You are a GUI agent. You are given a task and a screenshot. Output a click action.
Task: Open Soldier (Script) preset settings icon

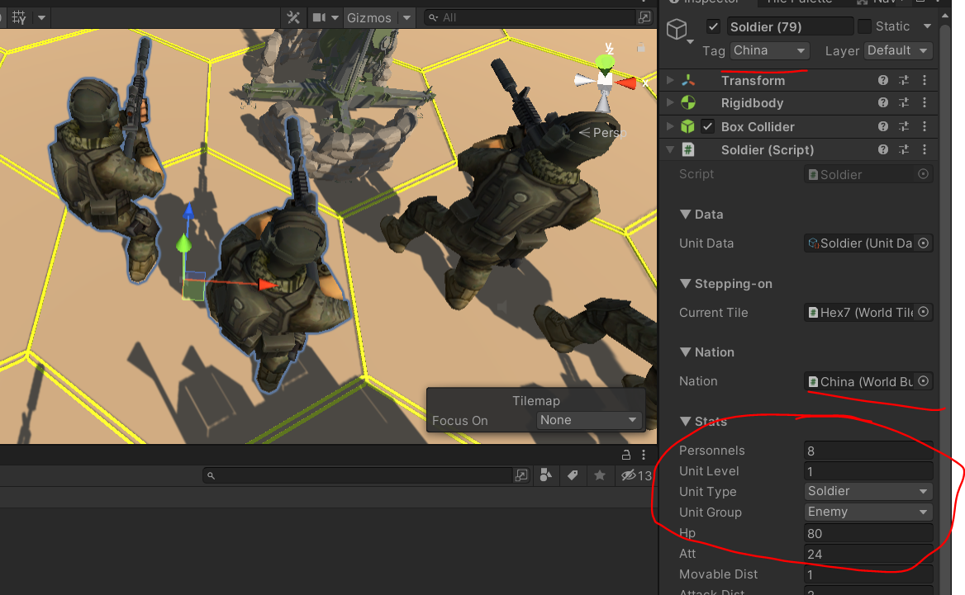(904, 149)
